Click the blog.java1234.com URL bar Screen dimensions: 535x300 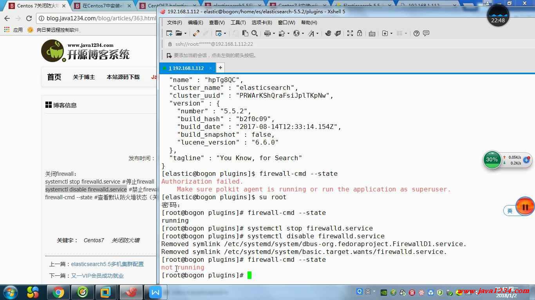97,18
